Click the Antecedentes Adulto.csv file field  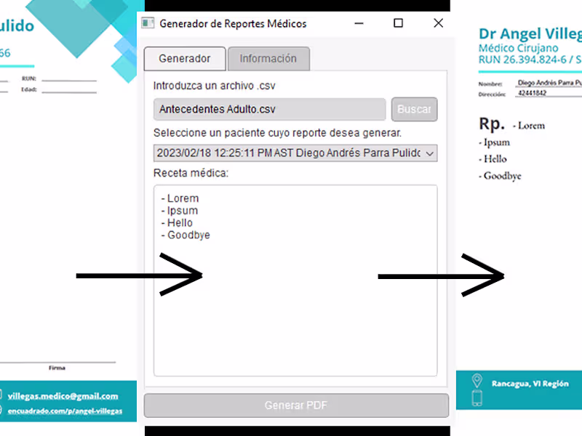(269, 109)
